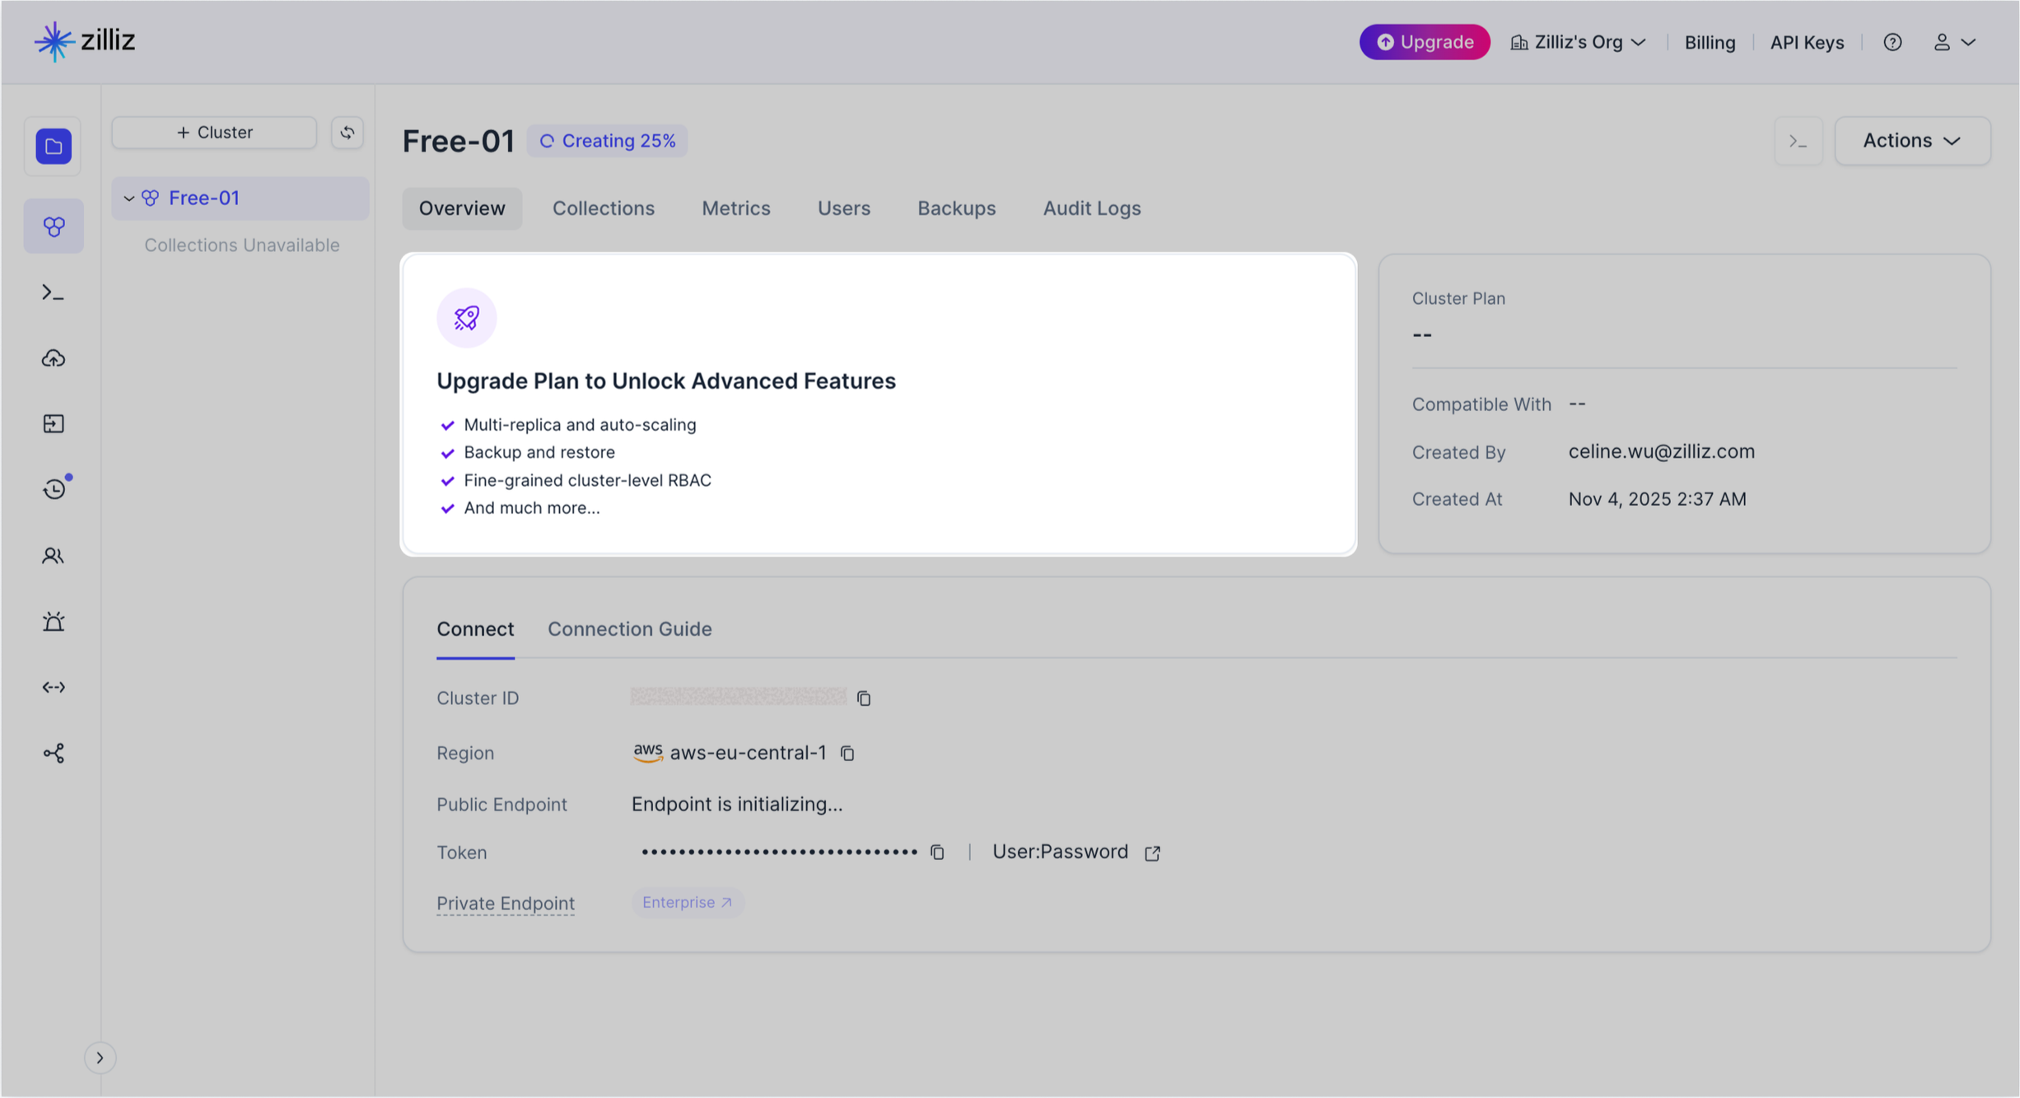Open the users group sidebar icon
This screenshot has width=2020, height=1098.
pos(54,556)
